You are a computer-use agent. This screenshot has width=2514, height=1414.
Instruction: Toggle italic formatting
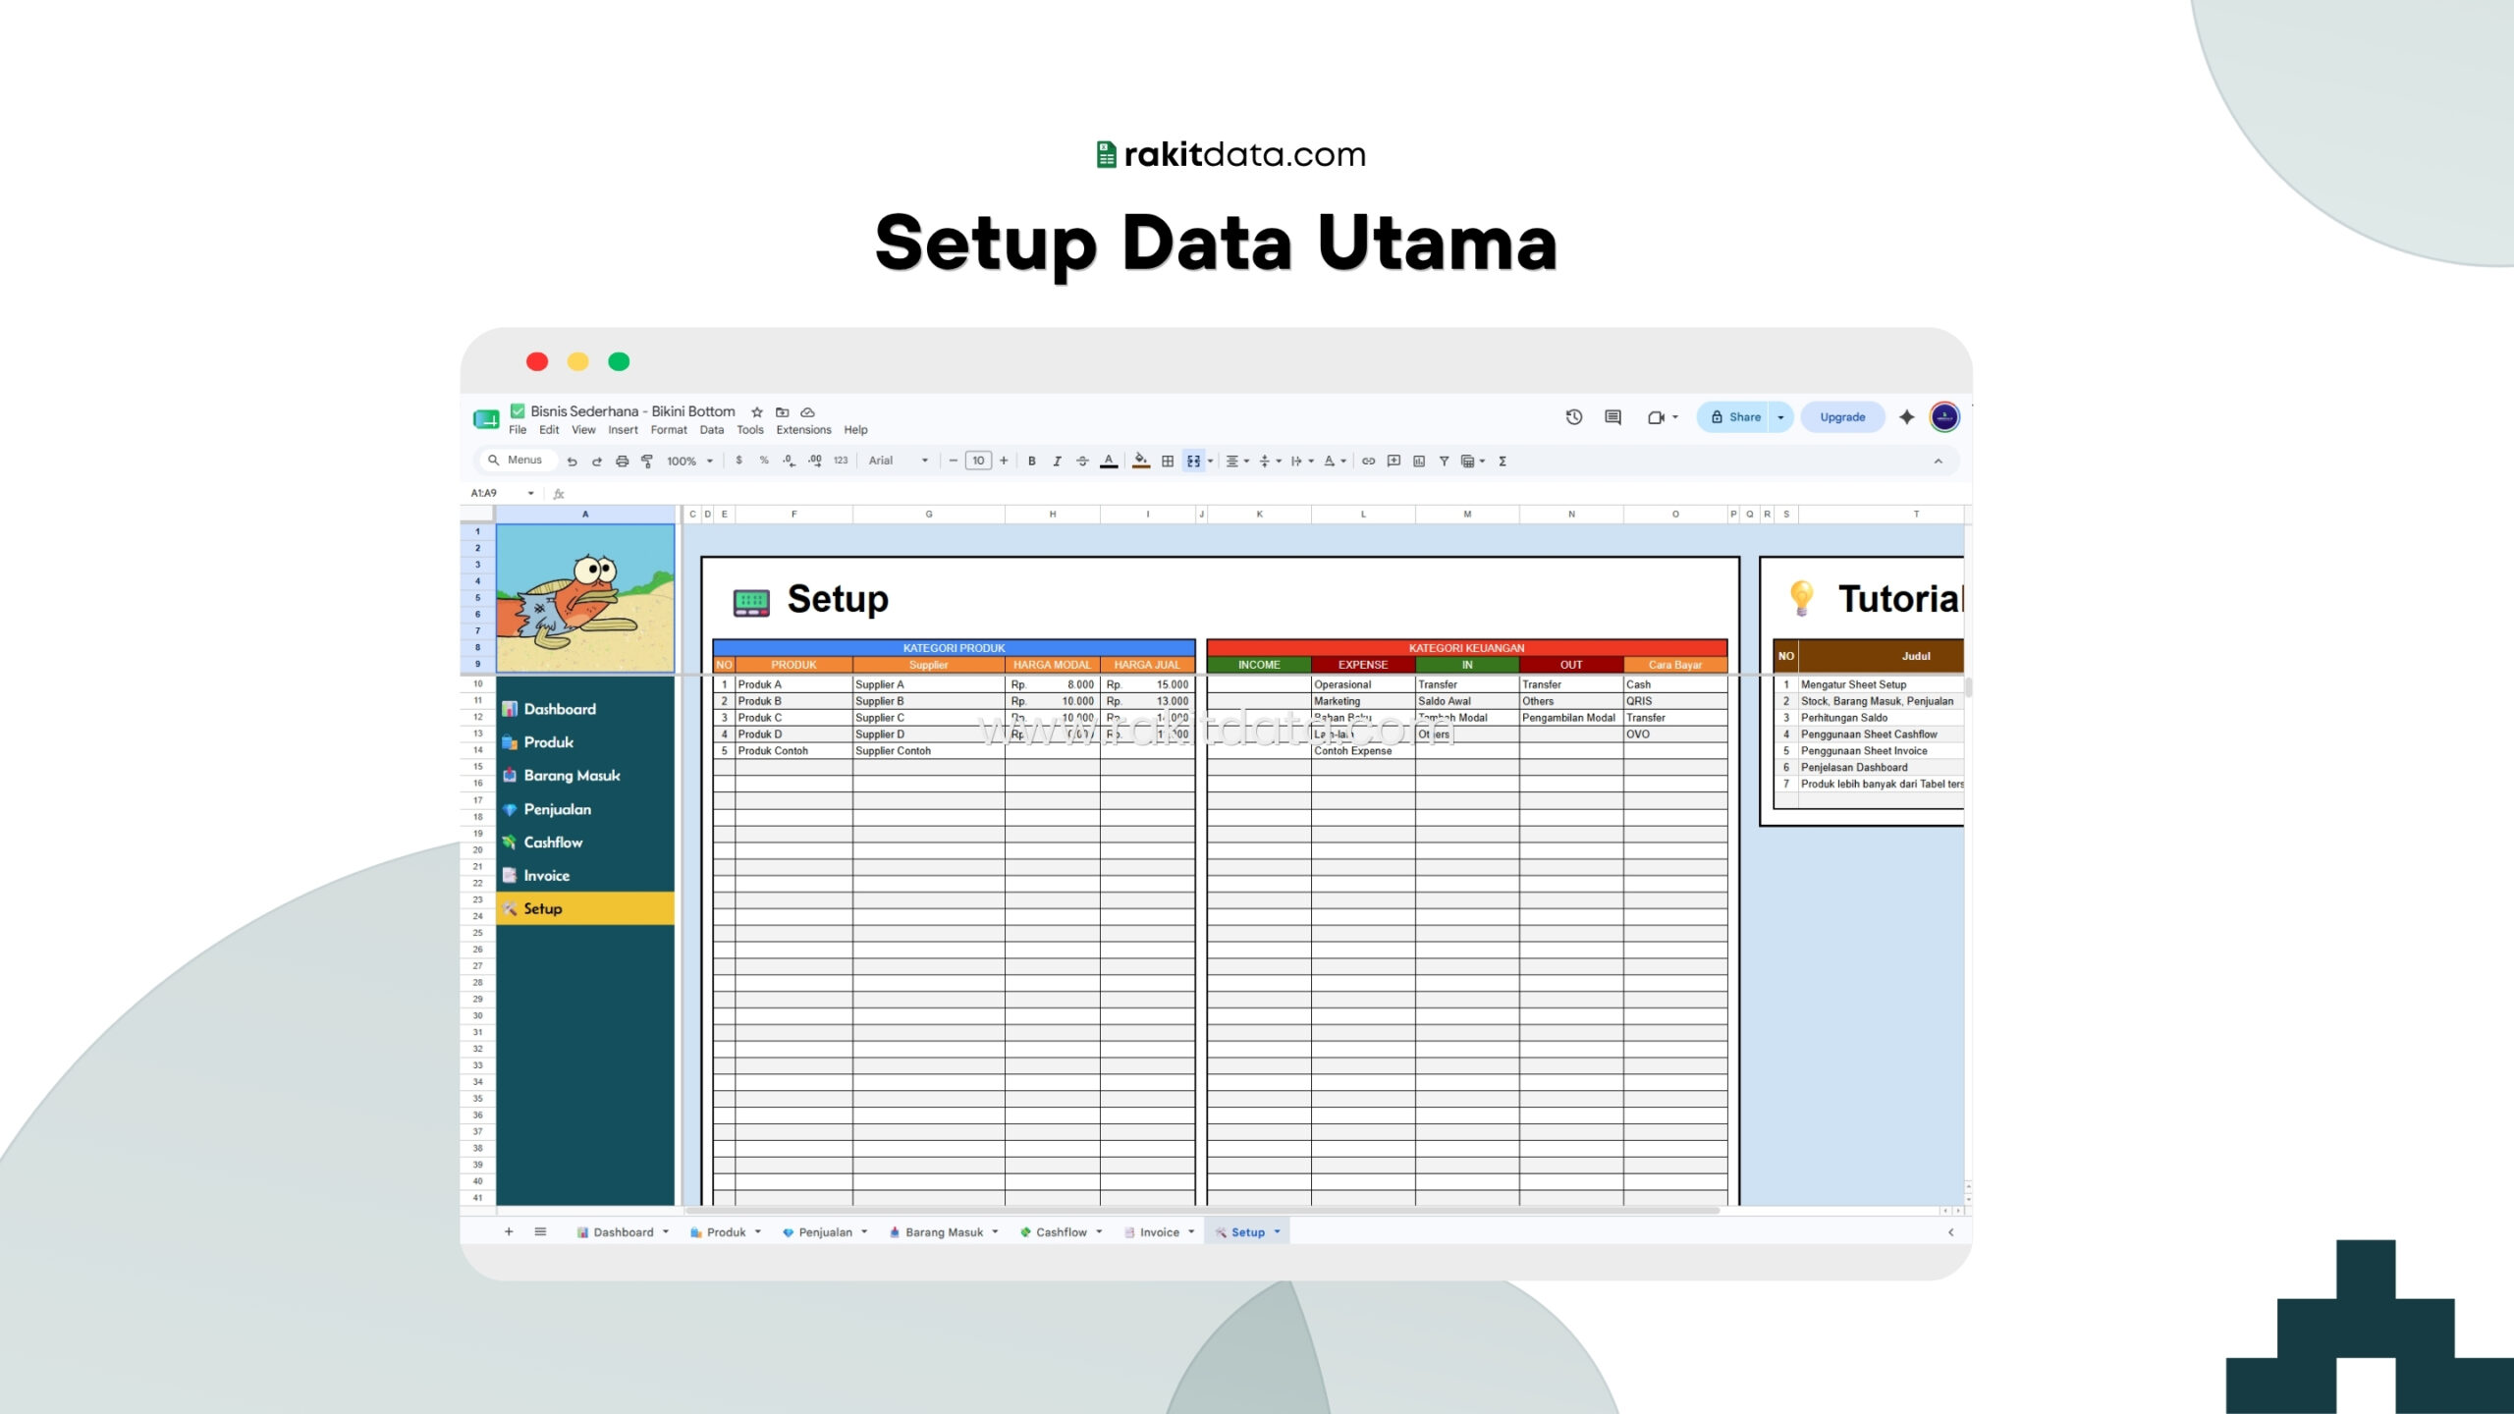[x=1057, y=461]
